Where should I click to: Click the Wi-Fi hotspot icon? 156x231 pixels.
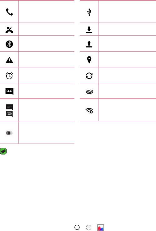(x=89, y=111)
